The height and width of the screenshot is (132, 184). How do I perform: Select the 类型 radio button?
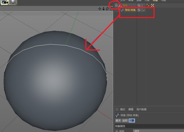coord(117,131)
